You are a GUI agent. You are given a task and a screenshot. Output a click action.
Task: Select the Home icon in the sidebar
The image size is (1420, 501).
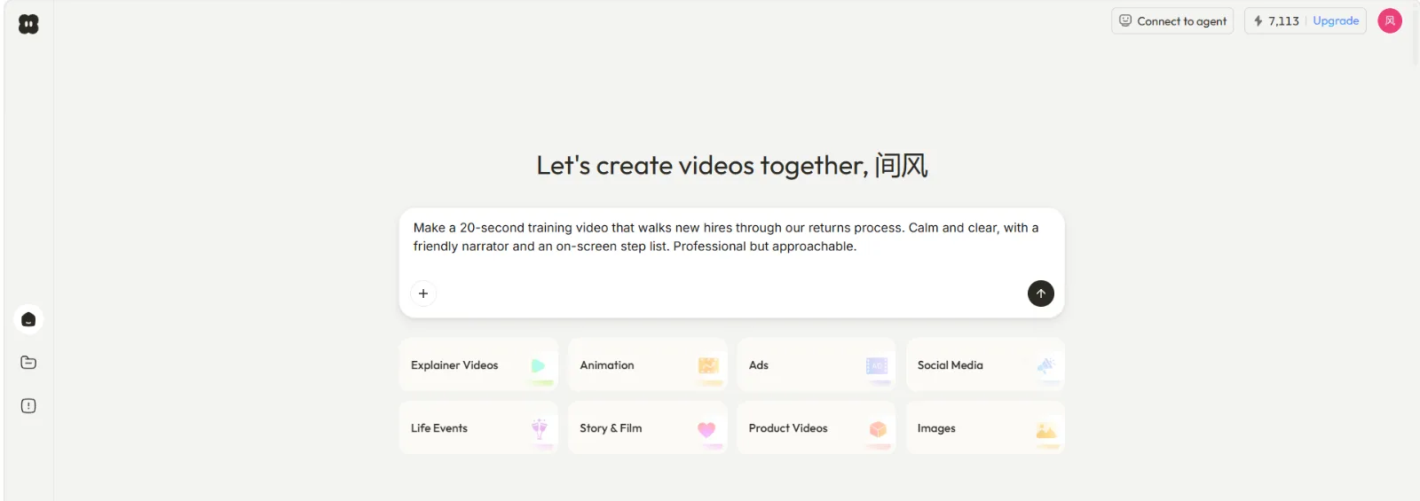[x=28, y=319]
